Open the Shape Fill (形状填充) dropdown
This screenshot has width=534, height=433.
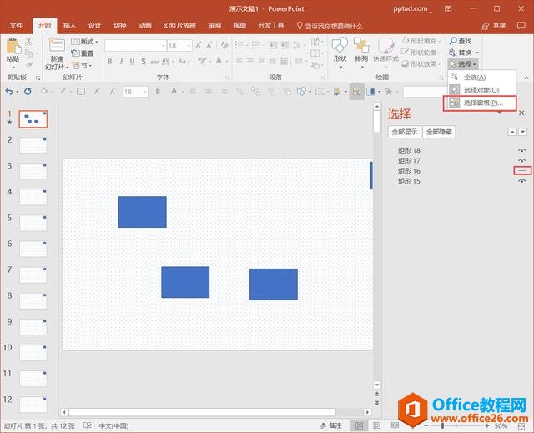[x=421, y=41]
